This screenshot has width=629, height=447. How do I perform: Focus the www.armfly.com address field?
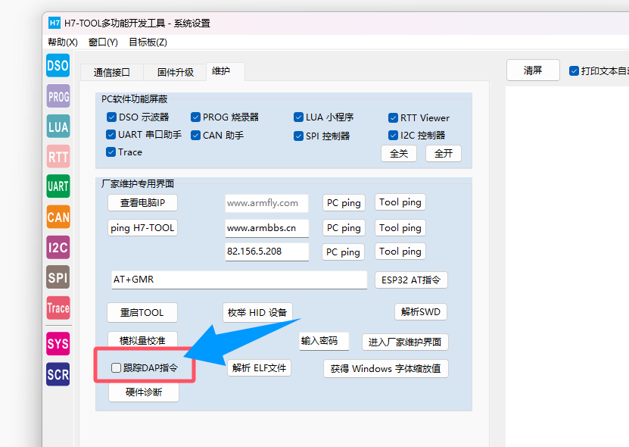(266, 203)
